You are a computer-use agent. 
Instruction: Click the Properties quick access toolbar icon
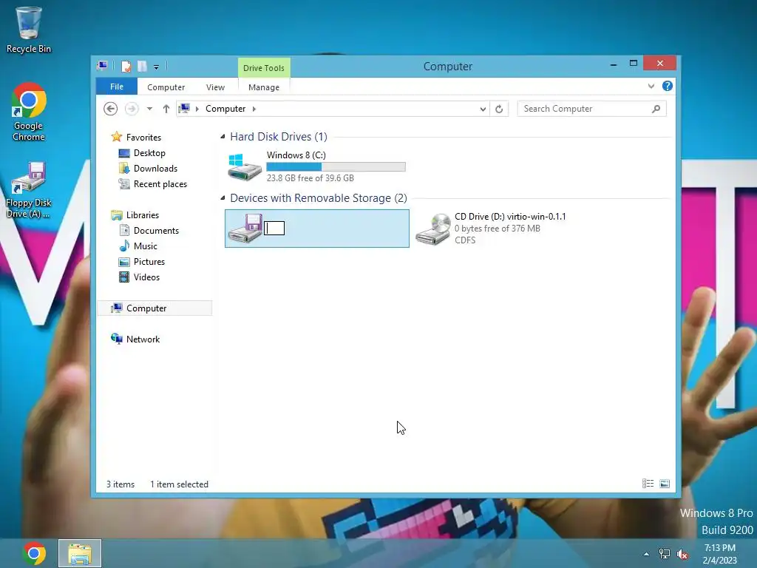pos(126,66)
